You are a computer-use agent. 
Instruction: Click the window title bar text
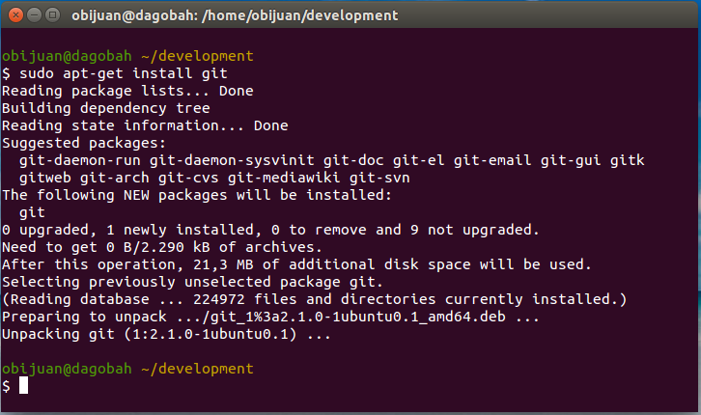(236, 15)
